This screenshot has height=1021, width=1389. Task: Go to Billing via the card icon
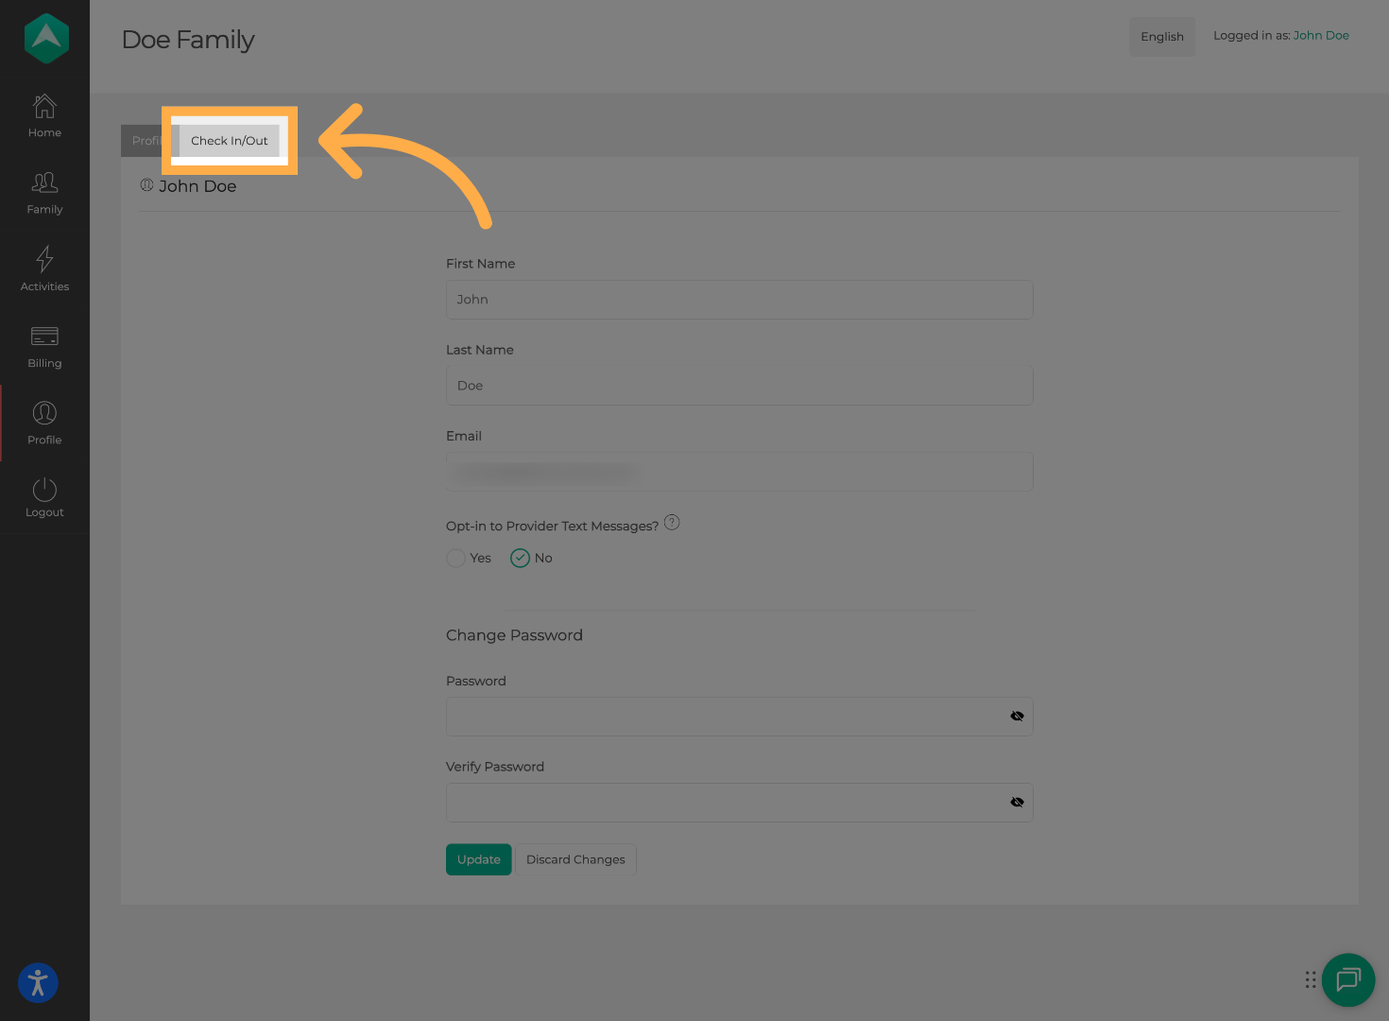43,344
